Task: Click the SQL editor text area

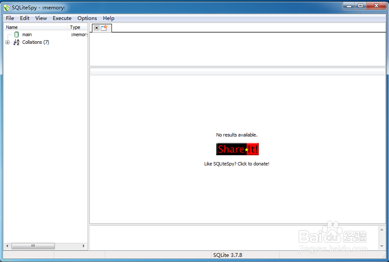Action: pyautogui.click(x=237, y=49)
